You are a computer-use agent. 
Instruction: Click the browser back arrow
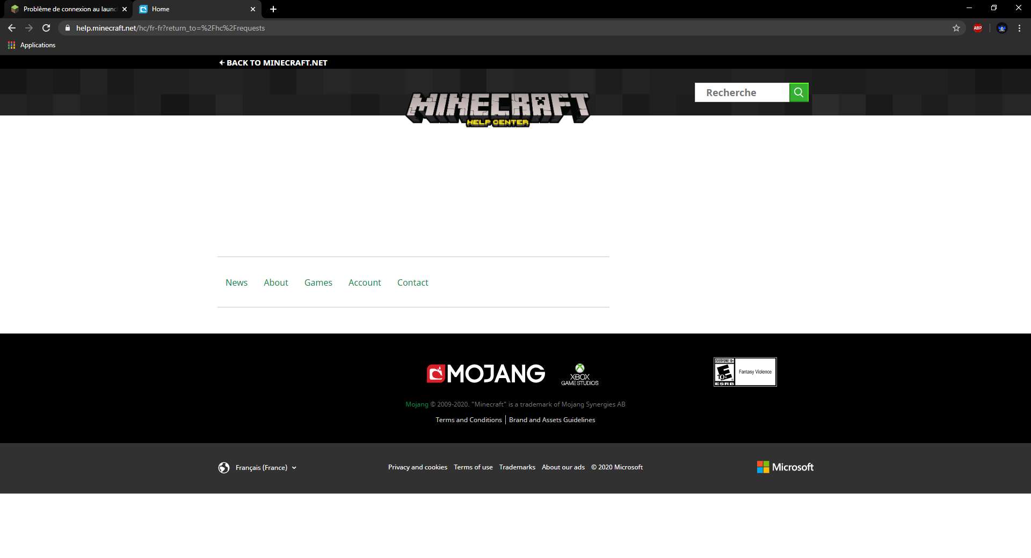(x=12, y=28)
